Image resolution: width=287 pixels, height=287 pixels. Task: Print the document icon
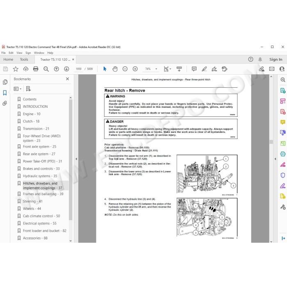tap(36, 69)
